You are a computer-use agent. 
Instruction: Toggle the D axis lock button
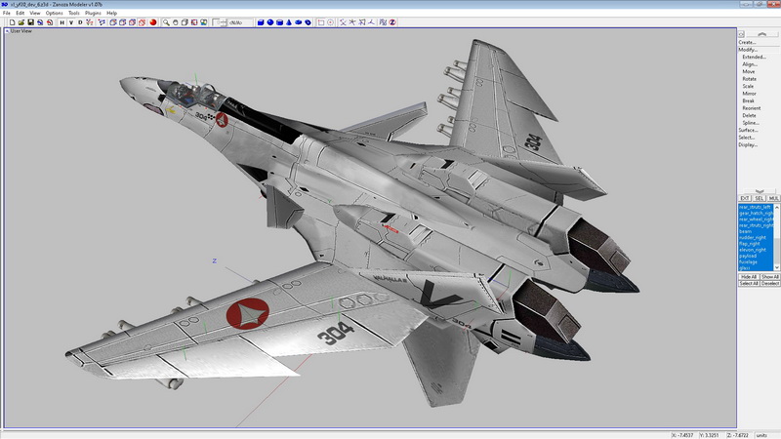pyautogui.click(x=80, y=22)
